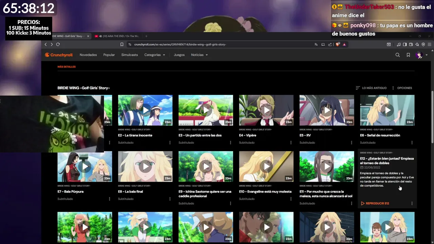
Task: Expand the Categorías dropdown
Action: pos(155,55)
